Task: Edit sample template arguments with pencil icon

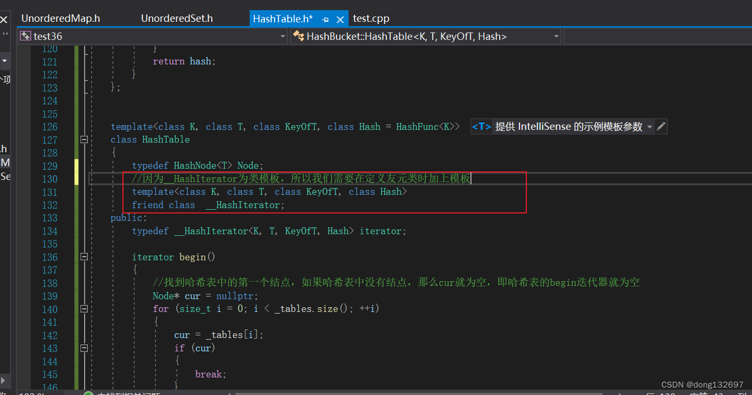Action: [661, 127]
